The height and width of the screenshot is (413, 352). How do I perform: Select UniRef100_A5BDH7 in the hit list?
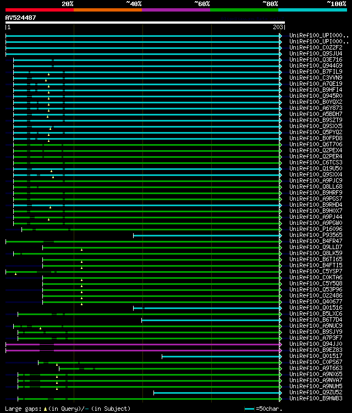[316, 114]
